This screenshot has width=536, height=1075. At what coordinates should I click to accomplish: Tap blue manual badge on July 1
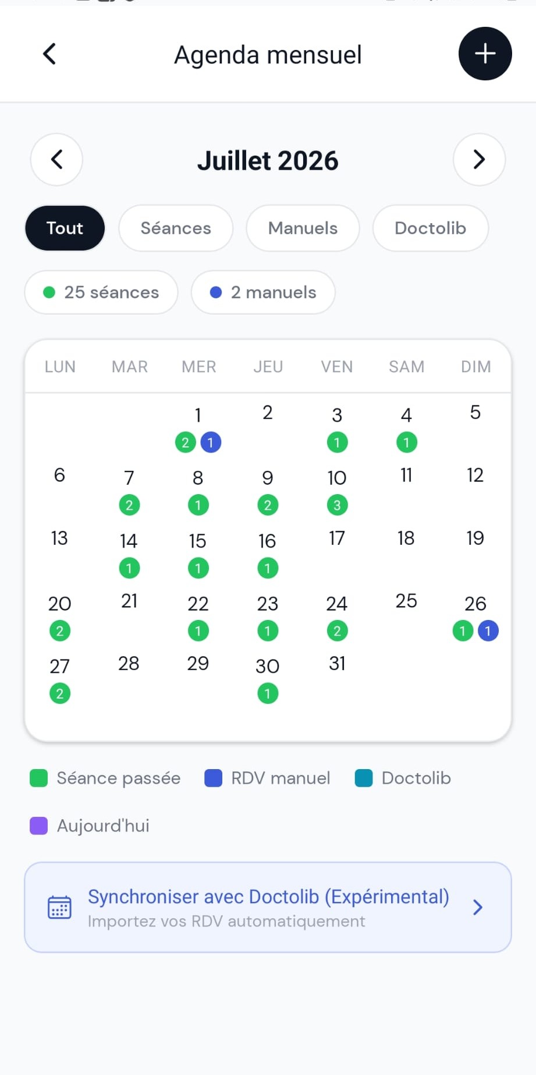click(211, 442)
